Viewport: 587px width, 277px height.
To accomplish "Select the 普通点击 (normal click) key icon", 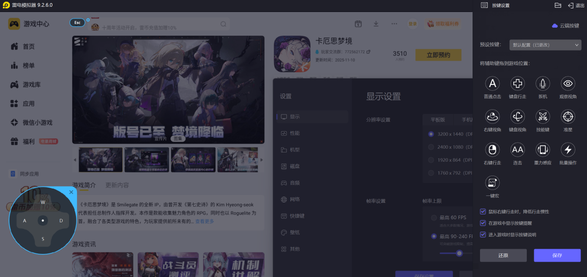I will click(x=492, y=83).
